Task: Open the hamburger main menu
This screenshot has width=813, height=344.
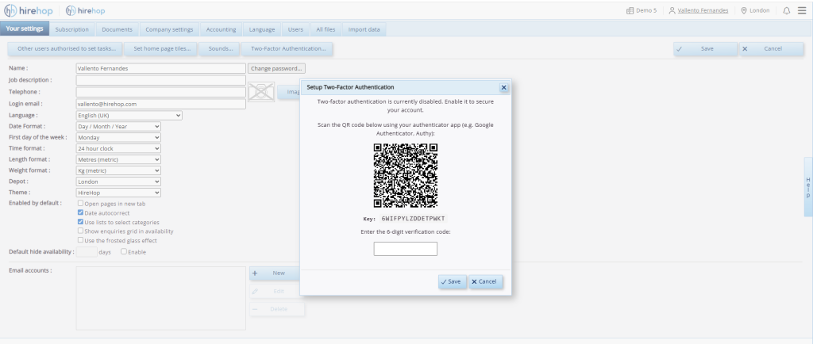Action: tap(802, 11)
